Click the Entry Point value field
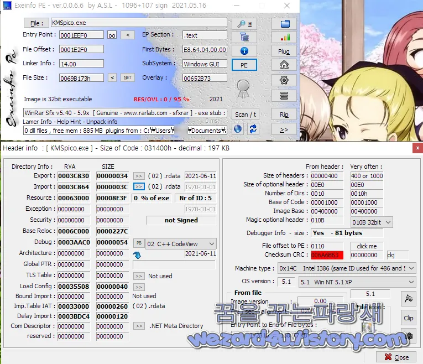The height and width of the screenshot is (364, 423). click(81, 35)
